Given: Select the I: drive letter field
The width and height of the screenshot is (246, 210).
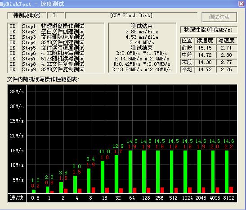Looking at the screenshot, I should point(56,15).
